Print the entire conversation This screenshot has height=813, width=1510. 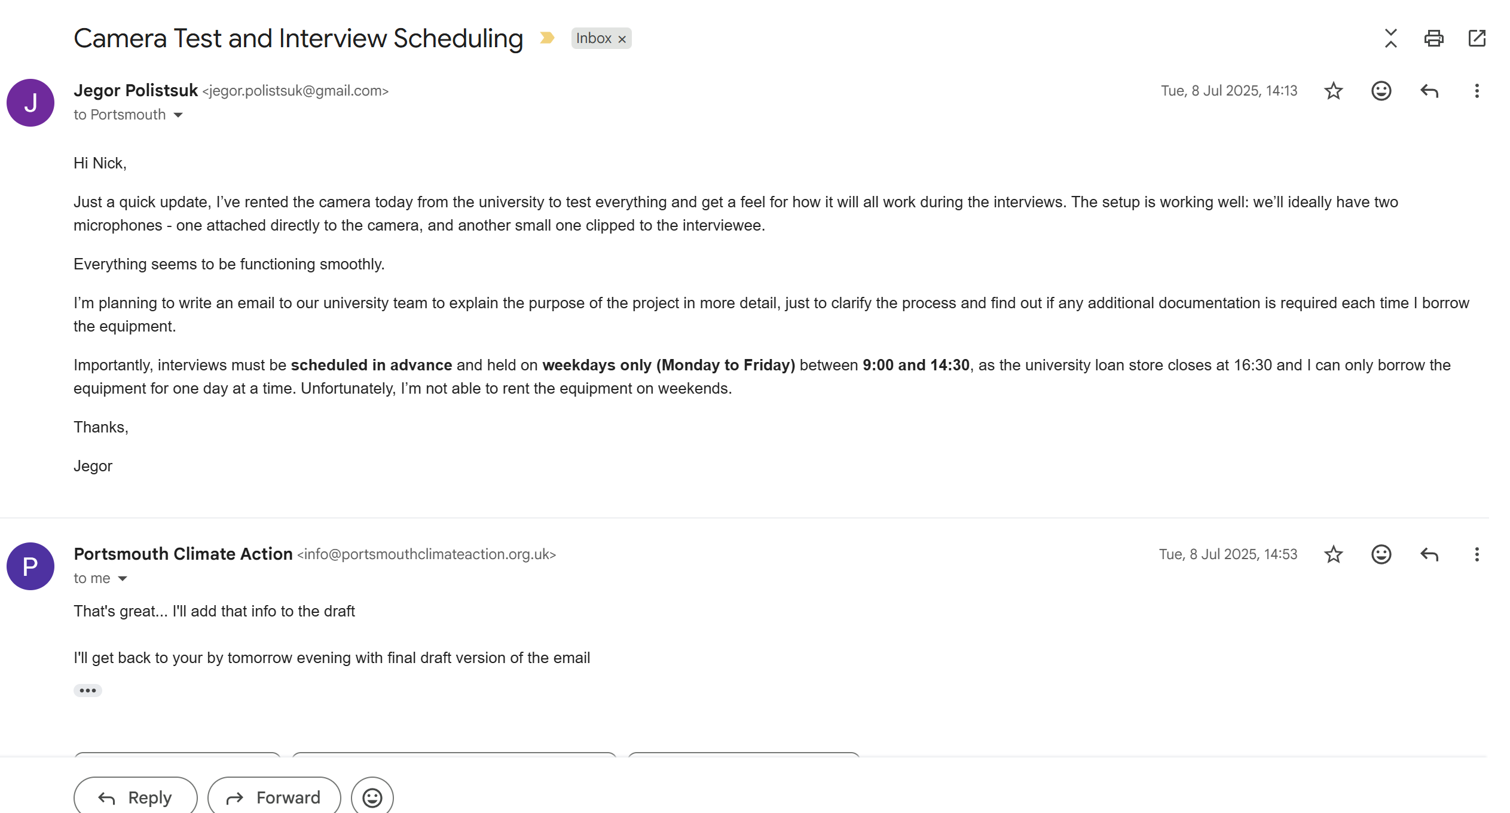[x=1433, y=38]
